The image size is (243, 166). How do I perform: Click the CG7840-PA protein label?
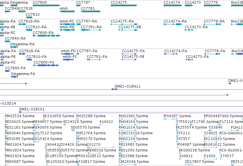pyautogui.click(x=15, y=68)
